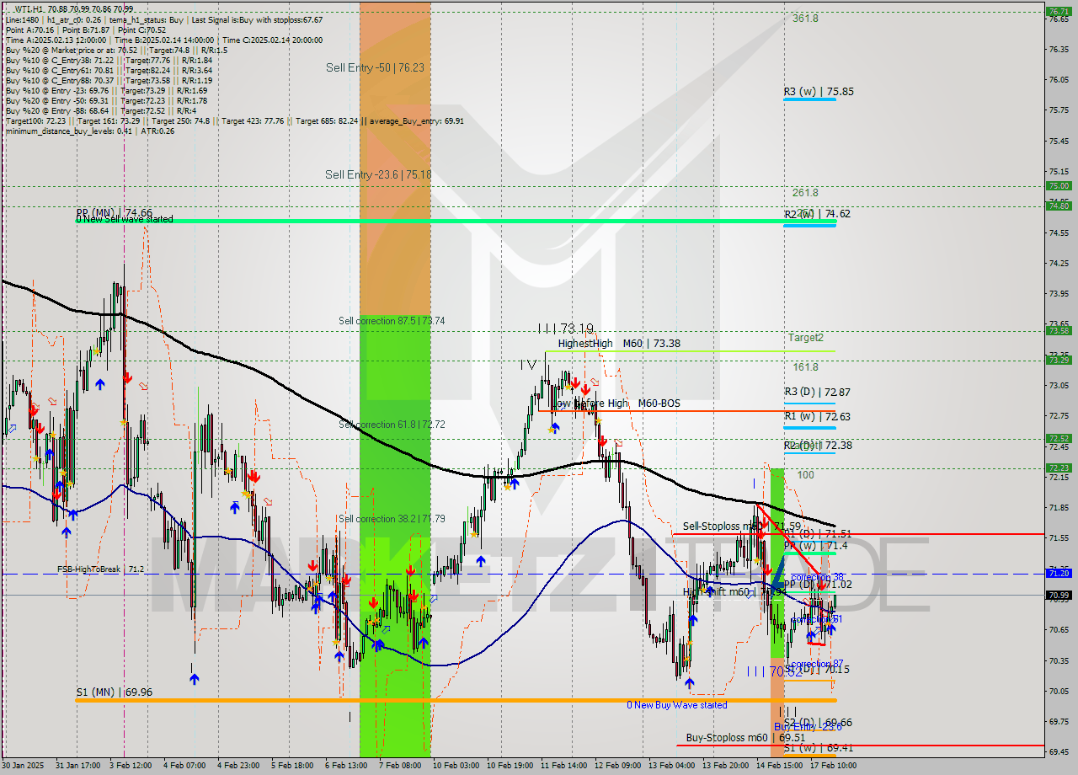Click '17 Feb 10:00' on the time axis
1078x775 pixels.
point(834,767)
